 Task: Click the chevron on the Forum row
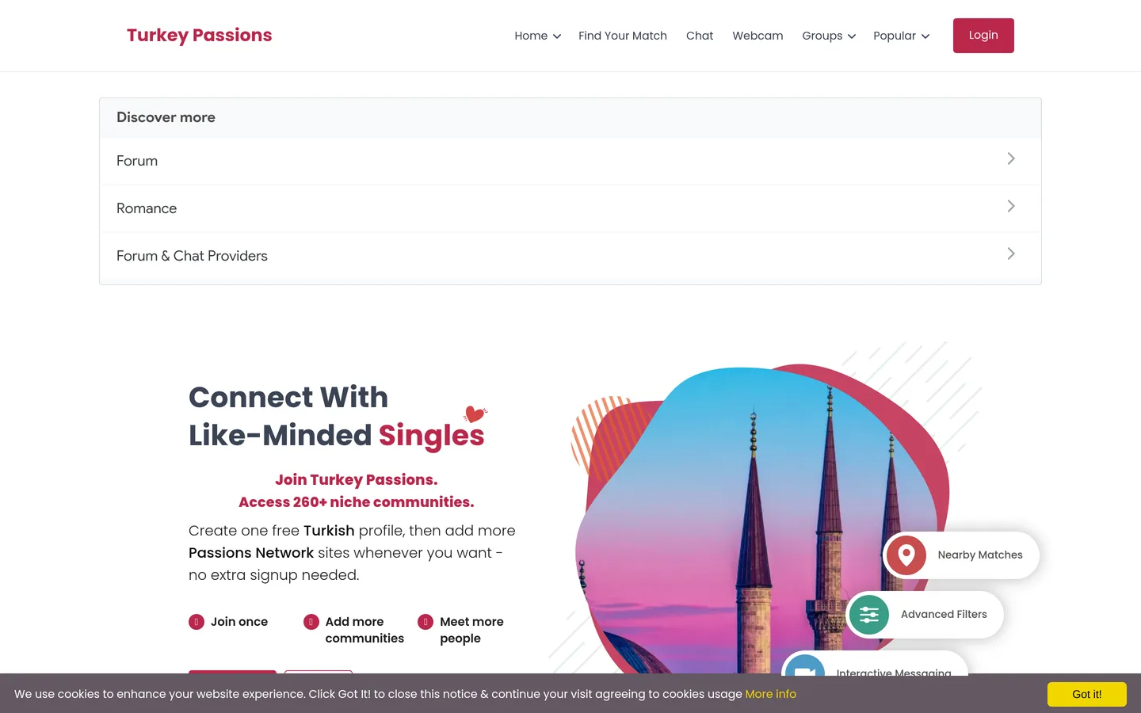(1011, 158)
